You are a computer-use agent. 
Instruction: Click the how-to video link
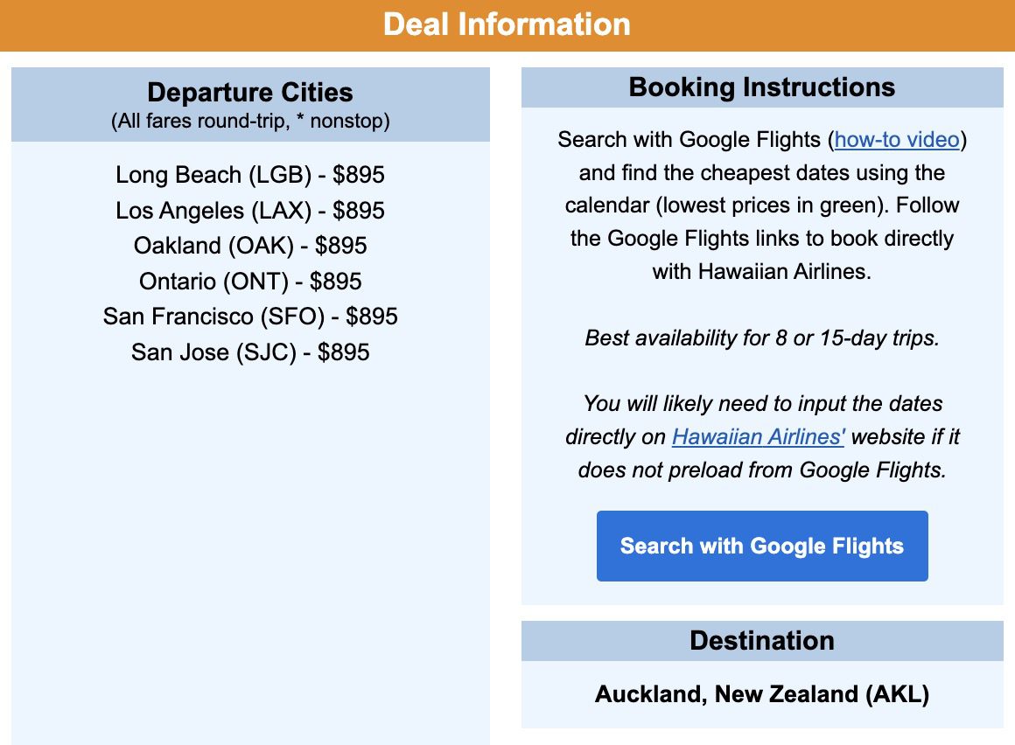[896, 139]
